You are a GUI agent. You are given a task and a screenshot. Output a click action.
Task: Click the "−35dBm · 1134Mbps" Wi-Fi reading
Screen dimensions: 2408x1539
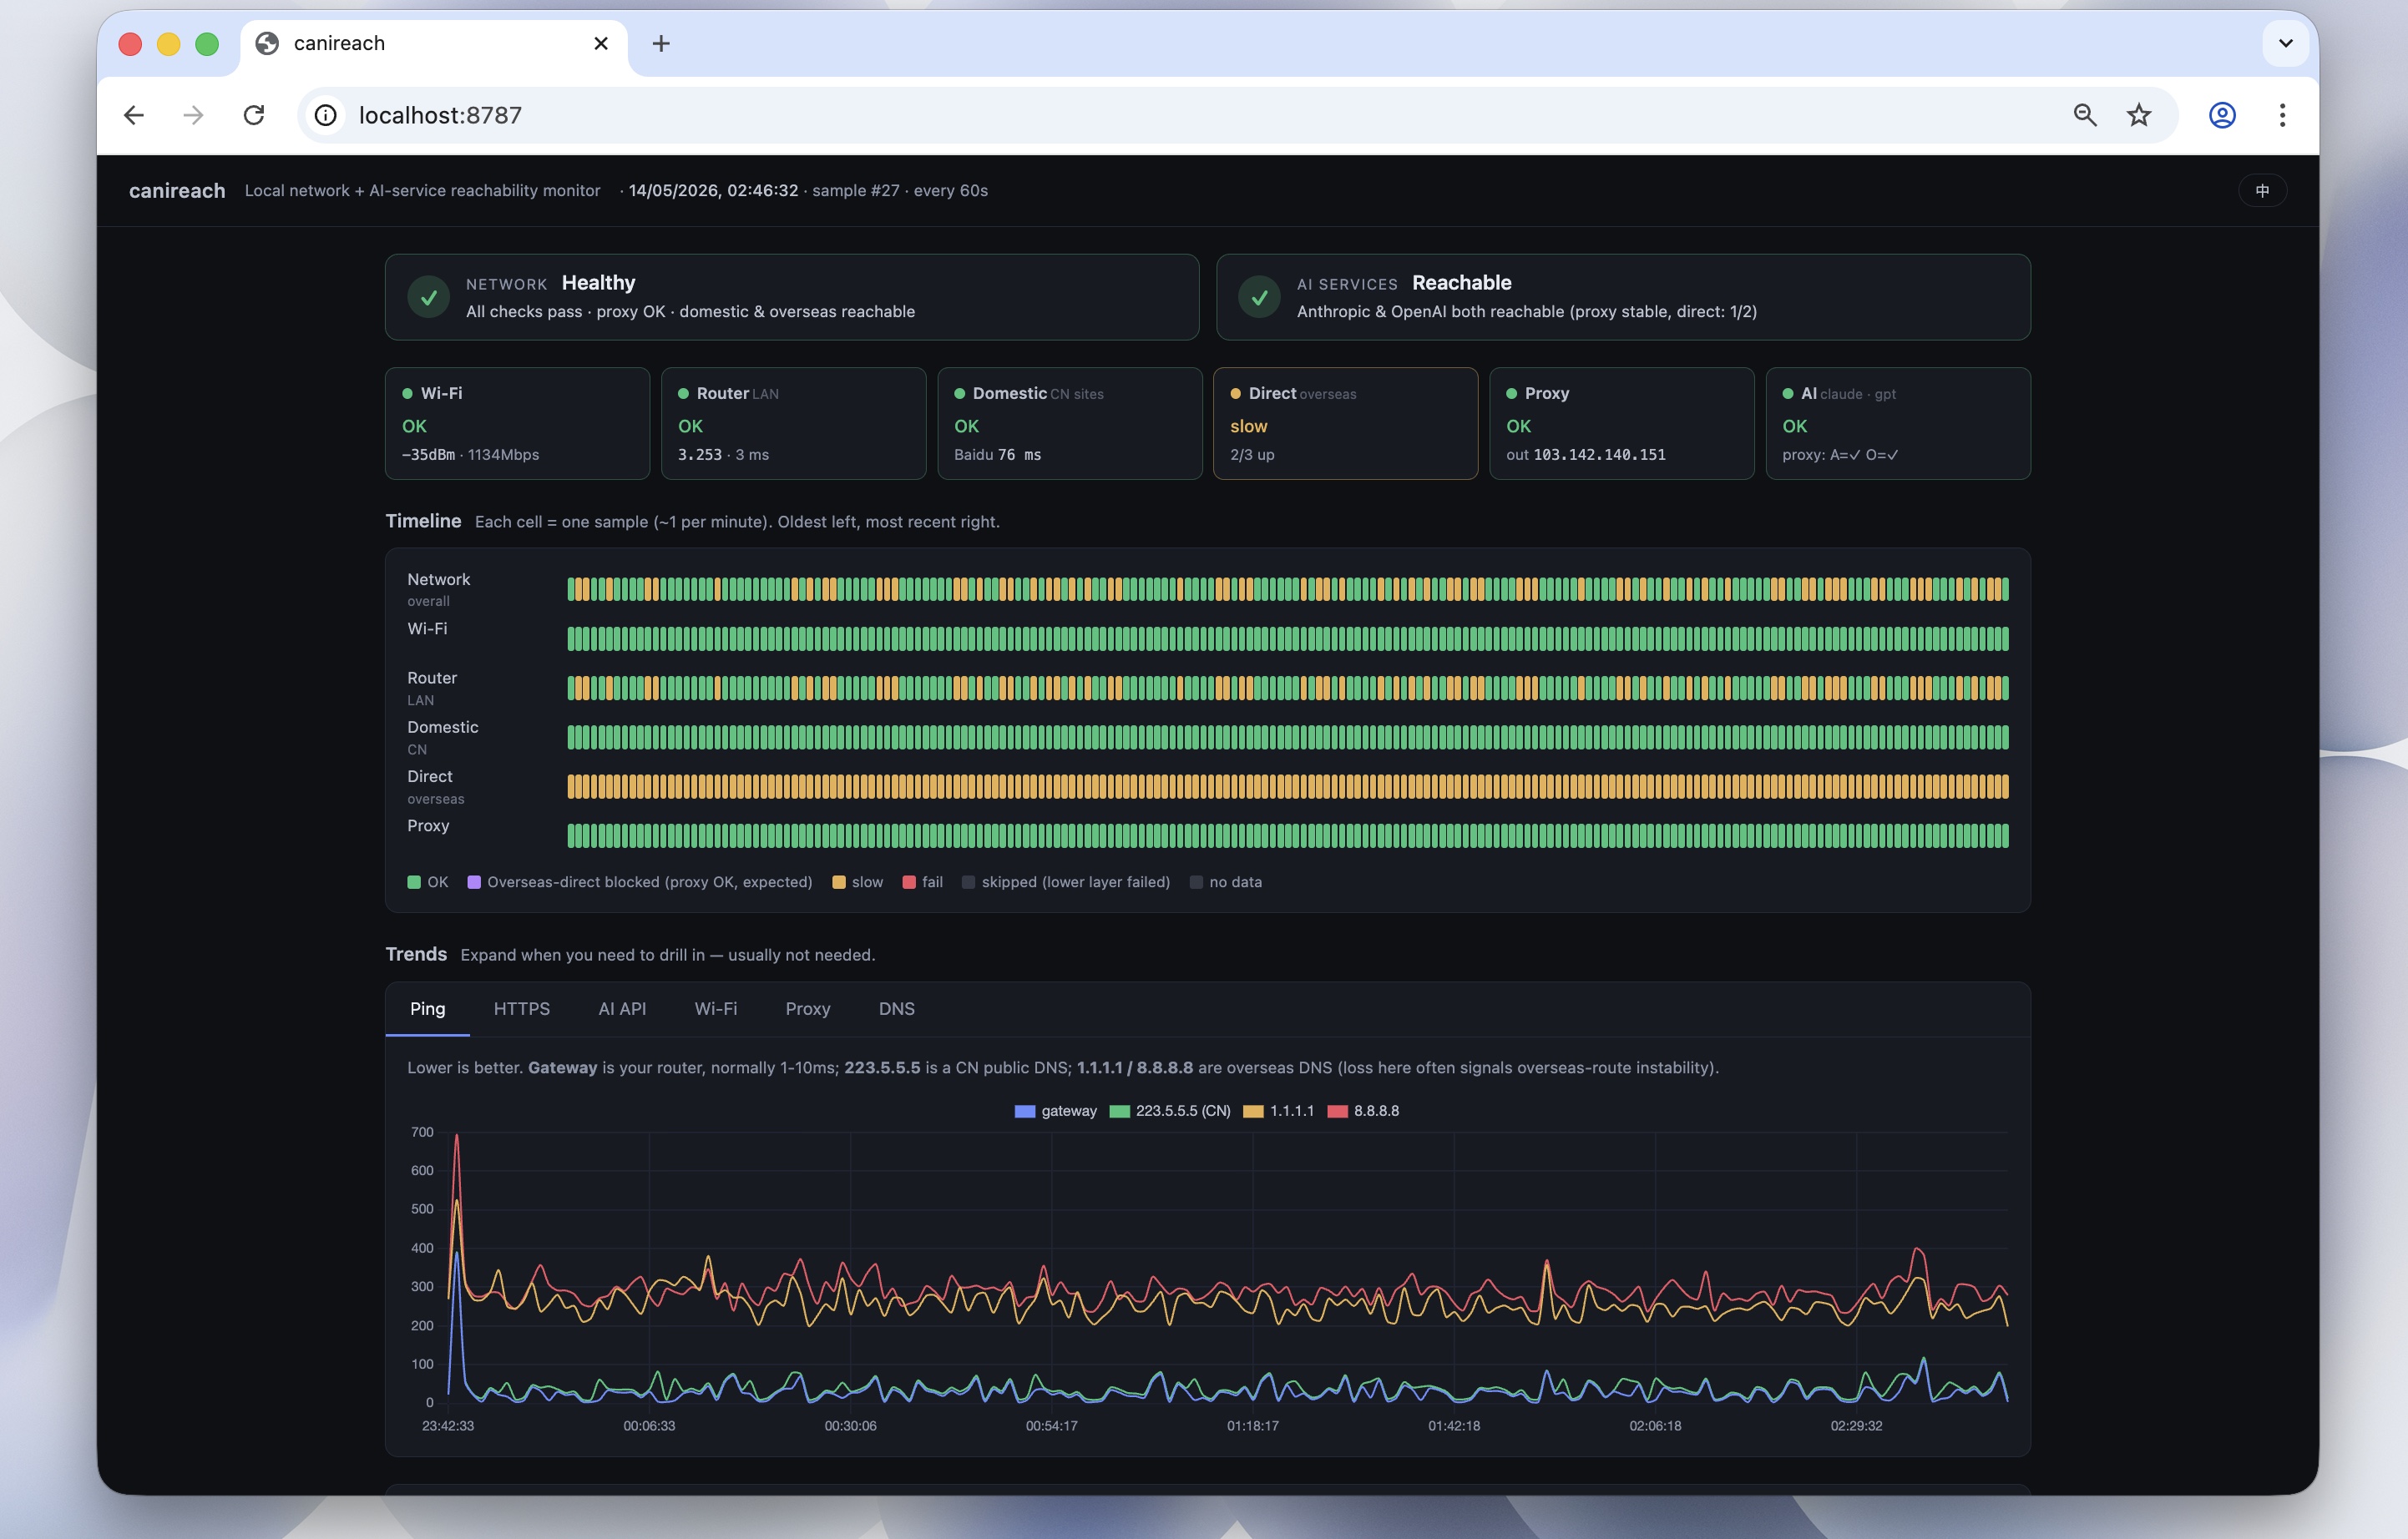pyautogui.click(x=470, y=455)
